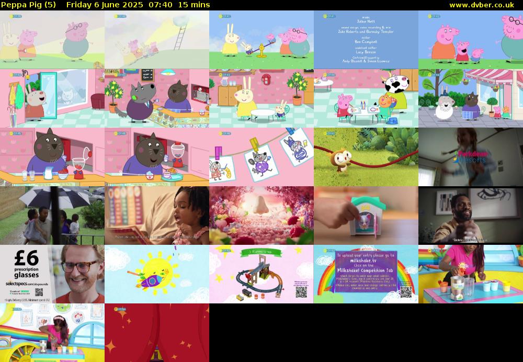Open the red curtain with stars thumbnail

[x=157, y=333]
